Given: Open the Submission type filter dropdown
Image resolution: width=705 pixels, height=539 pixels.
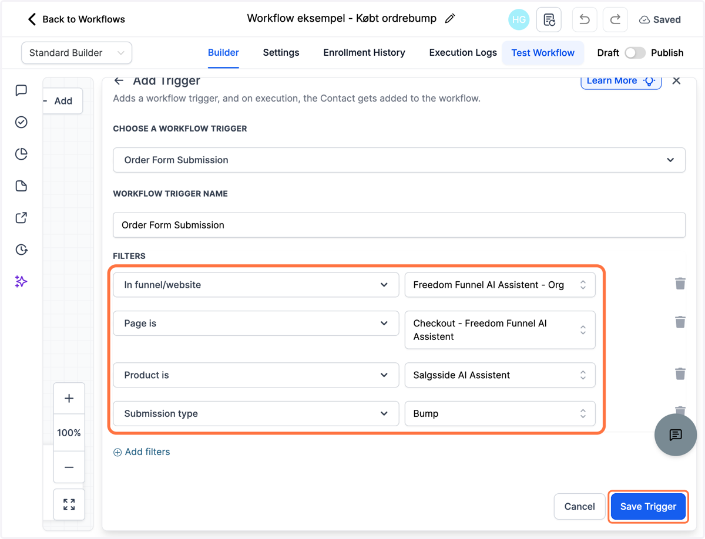Looking at the screenshot, I should click(256, 413).
